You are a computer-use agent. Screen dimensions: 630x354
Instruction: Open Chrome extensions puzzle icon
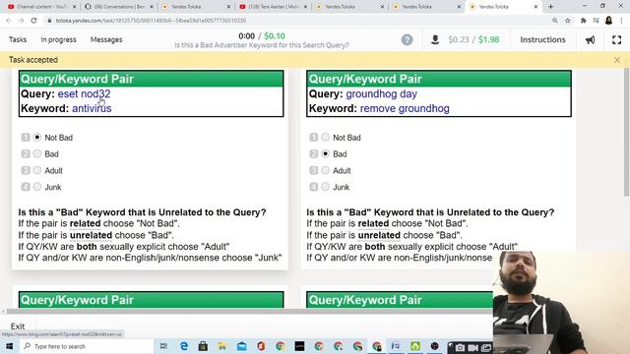(583, 21)
